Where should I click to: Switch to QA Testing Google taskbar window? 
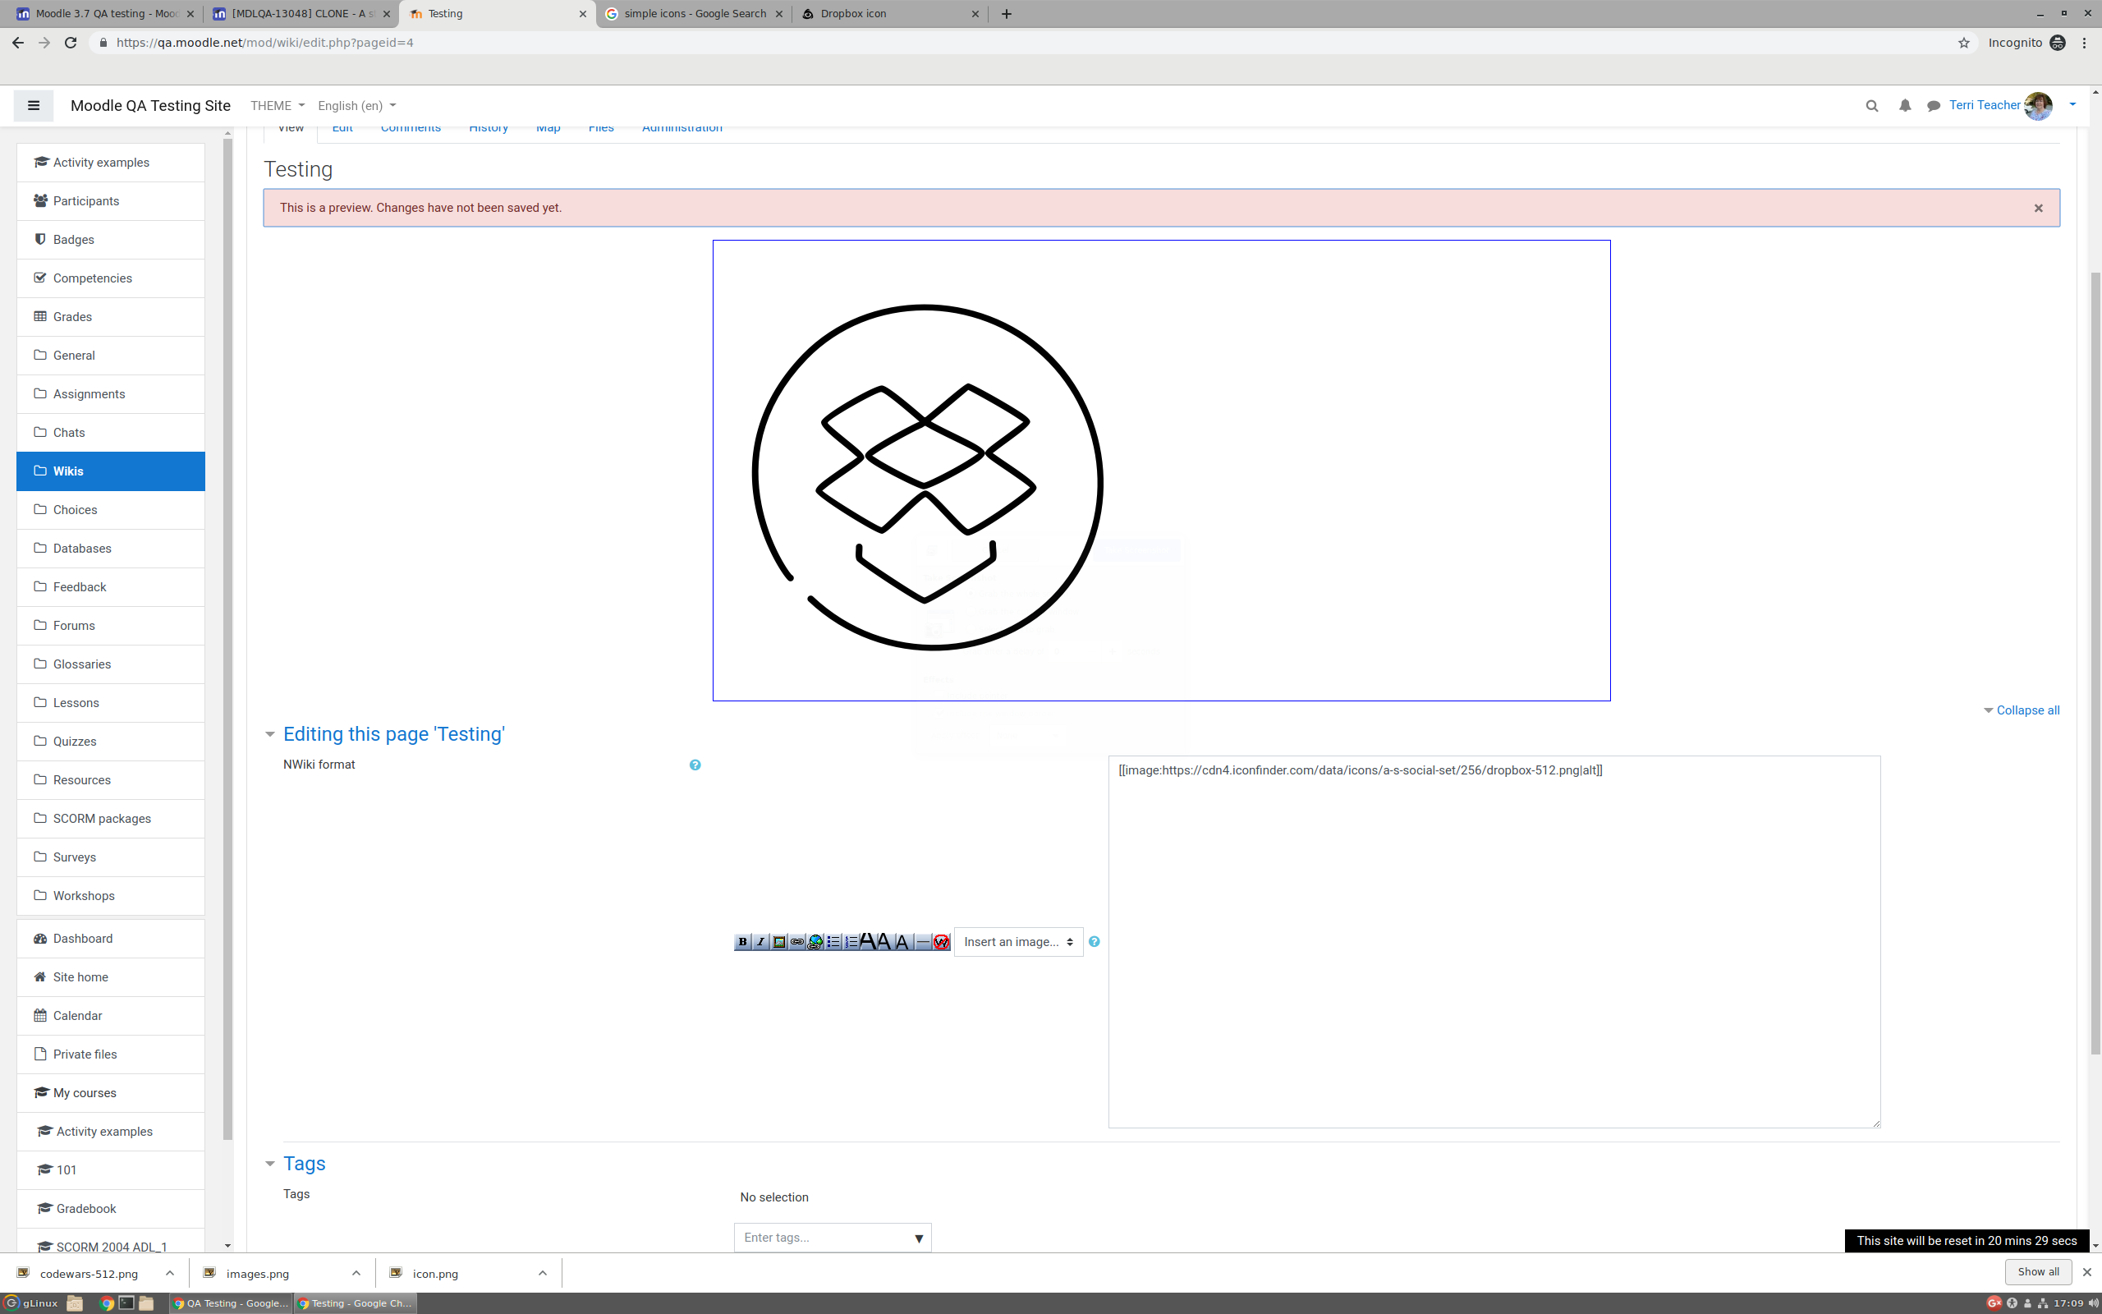click(230, 1303)
